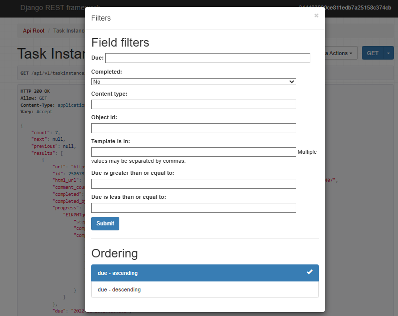Click the checkmark on the ascending ordering
This screenshot has height=316, width=398.
(x=310, y=272)
